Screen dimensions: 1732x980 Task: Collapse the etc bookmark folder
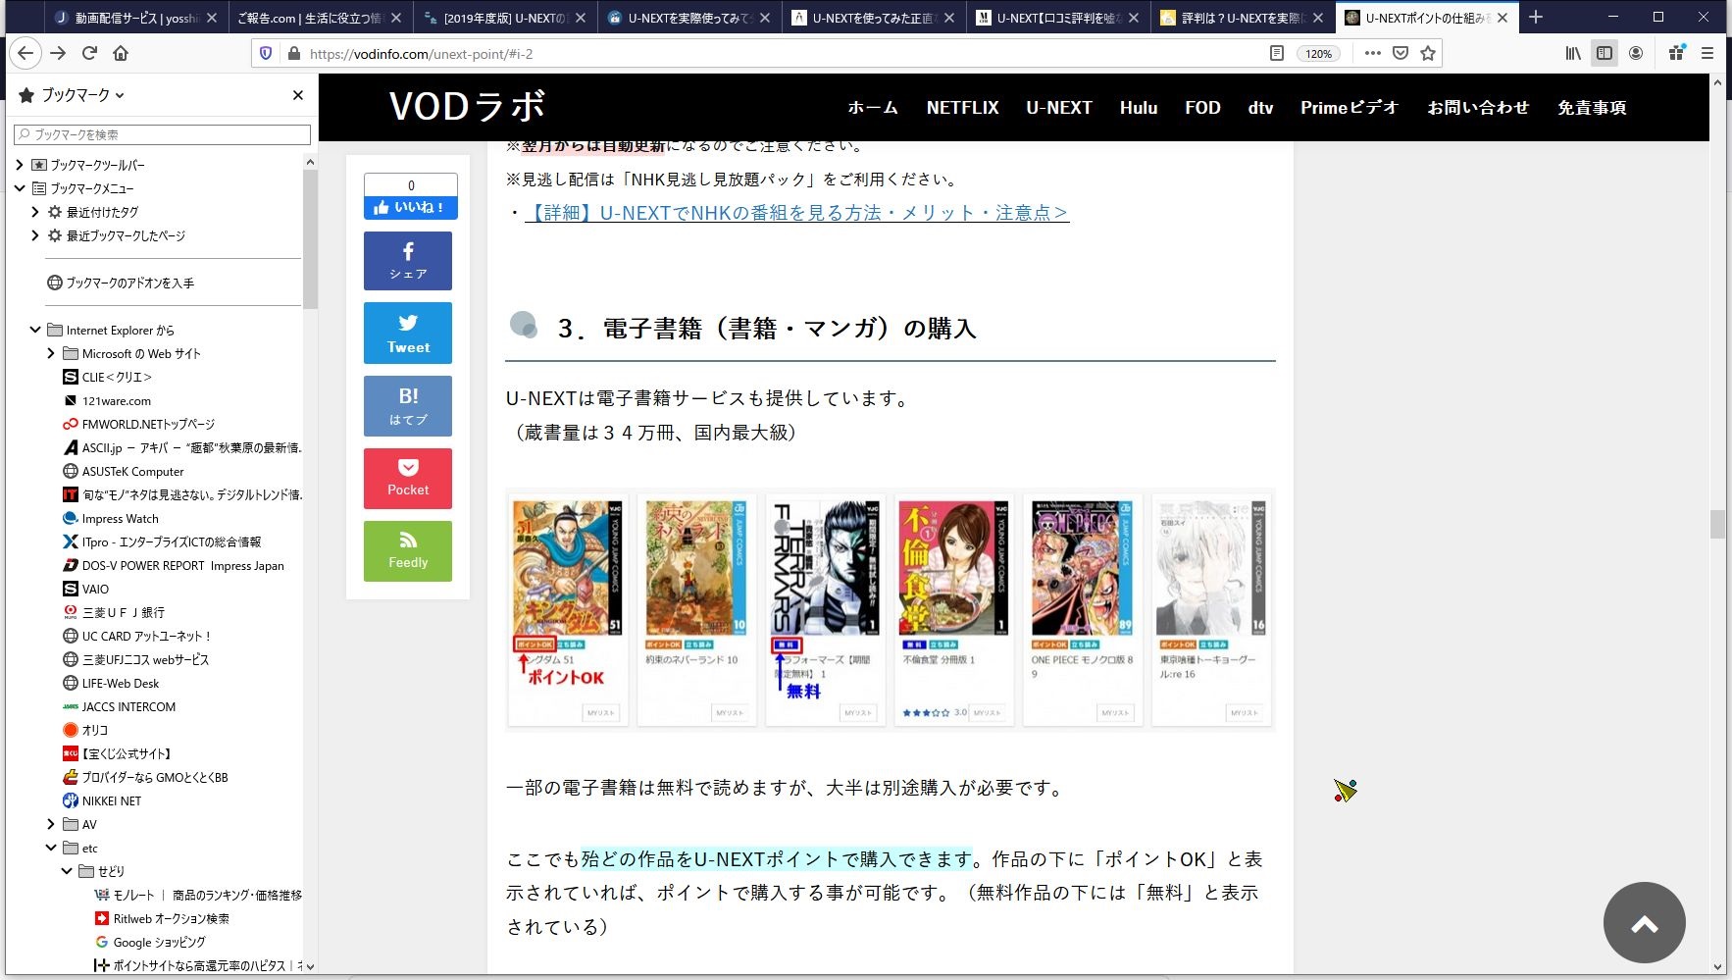(x=51, y=848)
